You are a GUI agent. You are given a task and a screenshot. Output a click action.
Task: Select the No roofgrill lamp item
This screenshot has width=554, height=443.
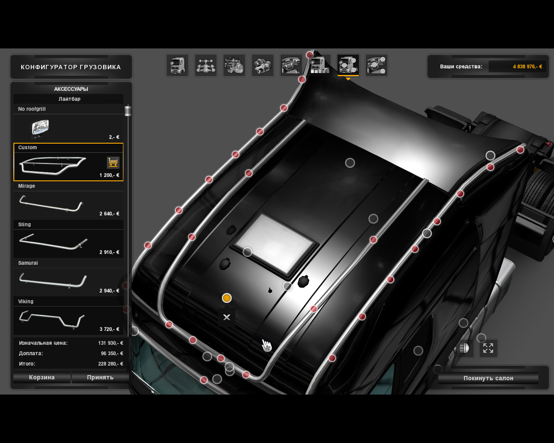point(68,123)
